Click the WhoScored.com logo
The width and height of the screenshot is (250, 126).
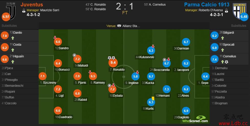tap(195, 119)
